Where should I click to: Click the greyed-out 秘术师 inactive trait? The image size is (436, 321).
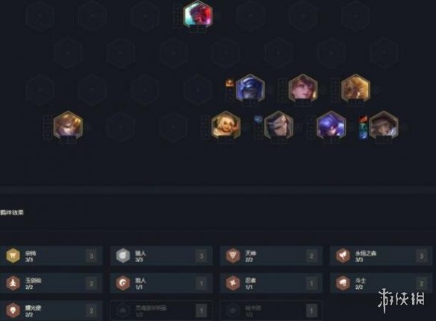click(272, 311)
